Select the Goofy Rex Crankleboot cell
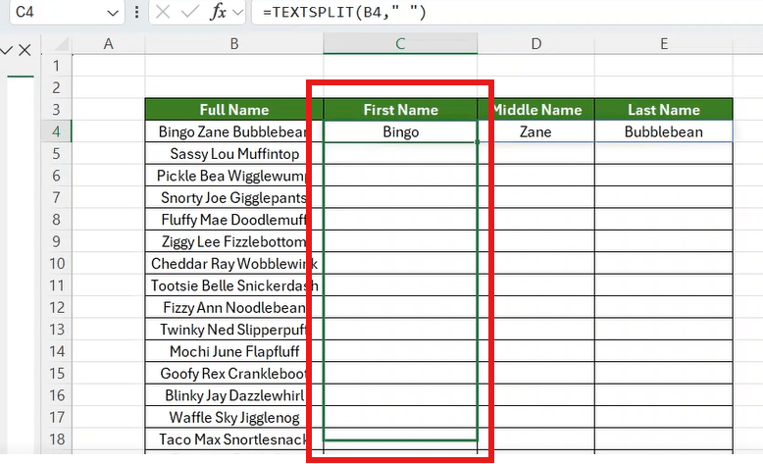763x464 pixels. pyautogui.click(x=234, y=373)
